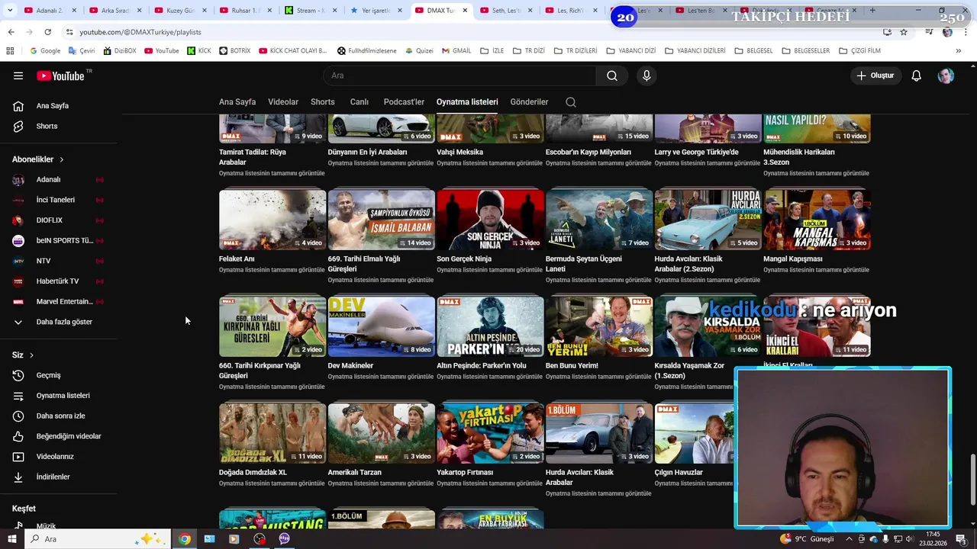Open Chrome apps grid in bookmarks bar

click(x=10, y=51)
